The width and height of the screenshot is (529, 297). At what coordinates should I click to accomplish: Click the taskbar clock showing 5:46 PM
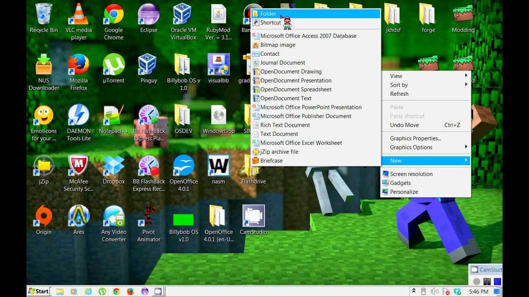click(x=479, y=292)
